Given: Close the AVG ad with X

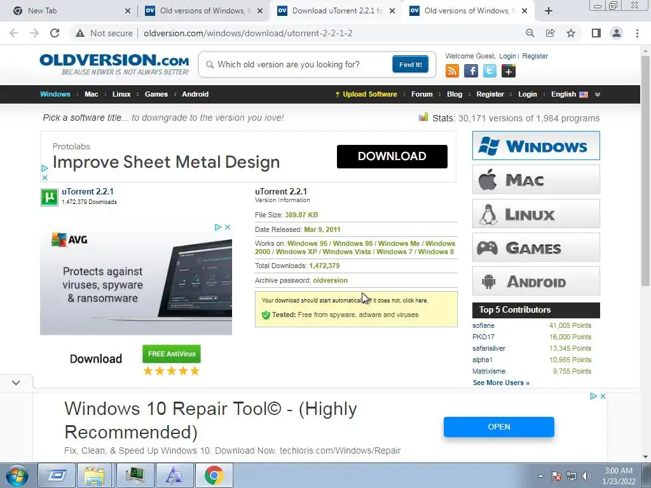Looking at the screenshot, I should coord(228,227).
